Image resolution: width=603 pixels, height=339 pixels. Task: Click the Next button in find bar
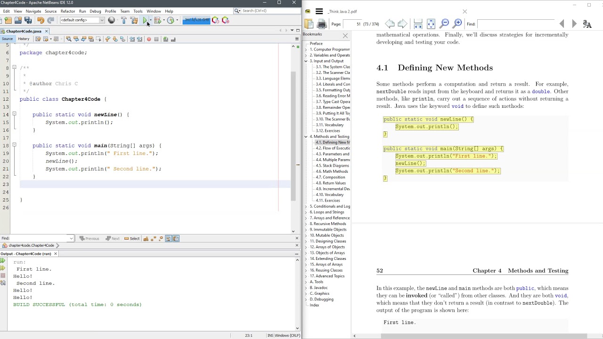pos(113,239)
